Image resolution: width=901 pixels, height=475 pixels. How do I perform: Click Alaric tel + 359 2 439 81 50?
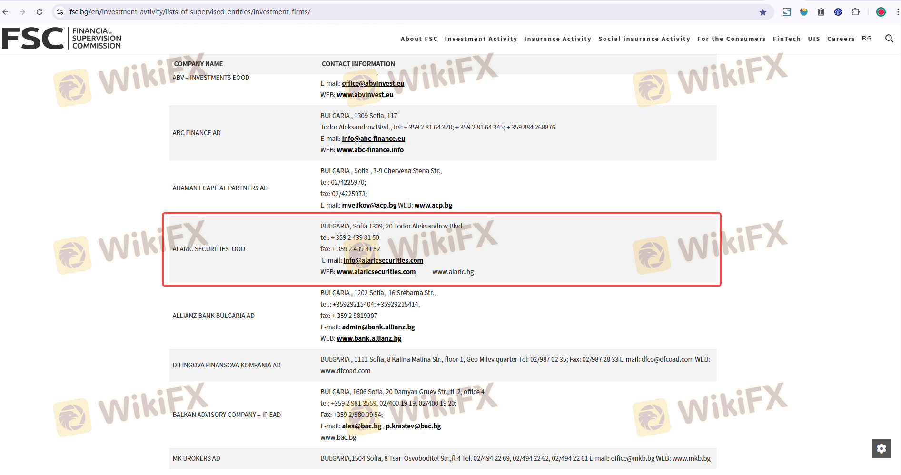point(350,237)
